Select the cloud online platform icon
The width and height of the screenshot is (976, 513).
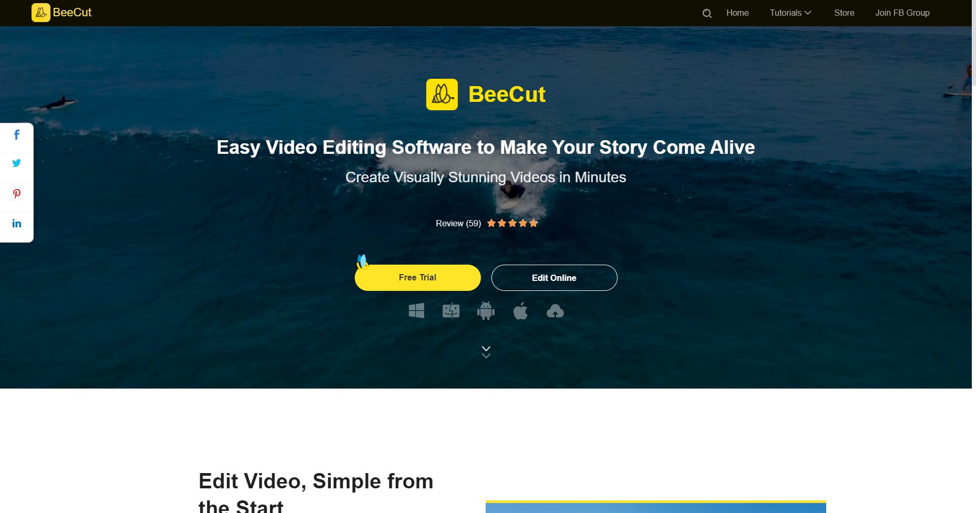point(555,311)
